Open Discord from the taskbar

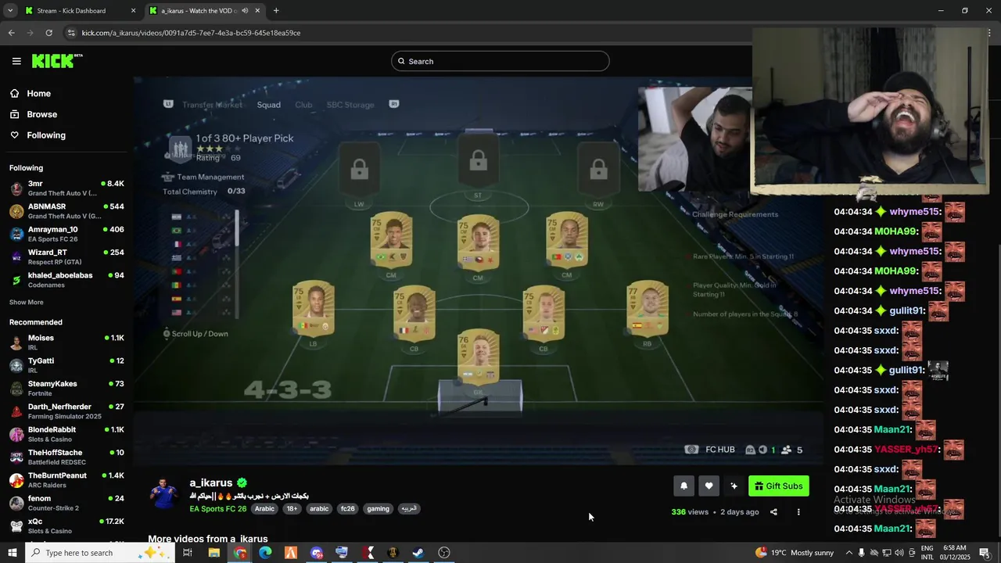click(316, 553)
